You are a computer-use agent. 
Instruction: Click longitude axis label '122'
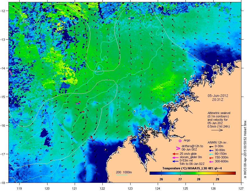click(x=102, y=188)
